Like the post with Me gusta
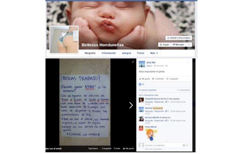The image size is (248, 154). [x=144, y=79]
